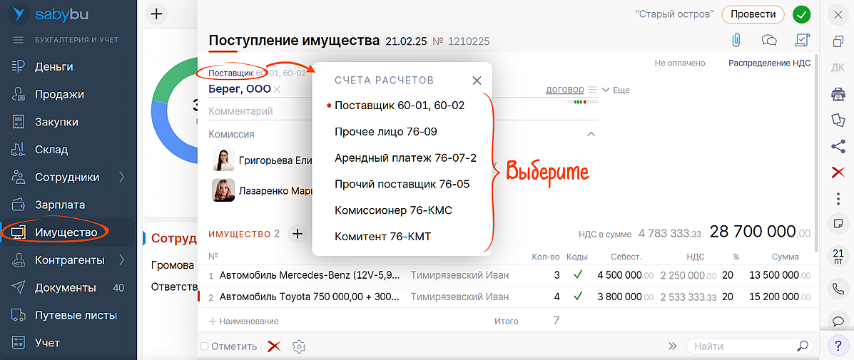Open the Распределение НДС link
The width and height of the screenshot is (854, 360).
(x=769, y=63)
